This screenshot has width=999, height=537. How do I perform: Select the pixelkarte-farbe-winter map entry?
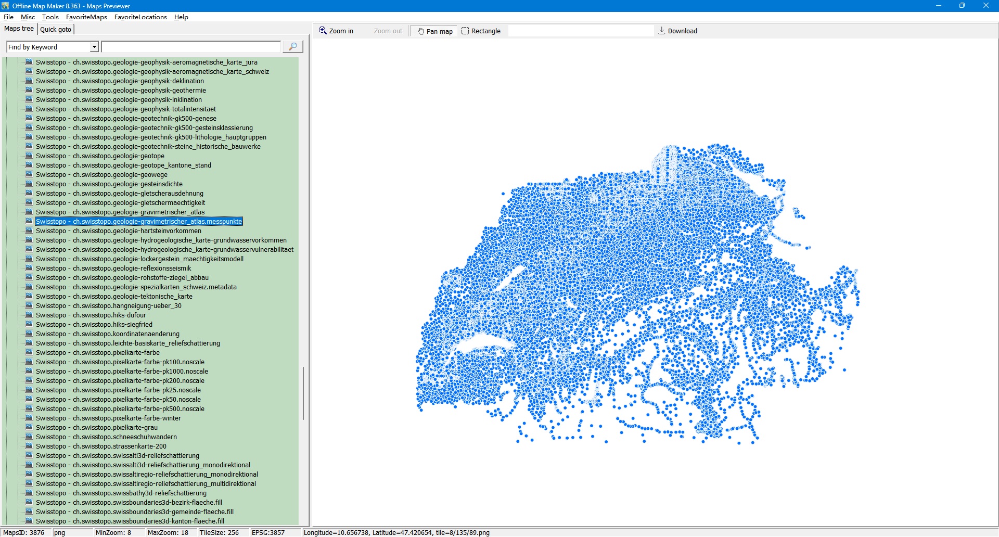coord(108,418)
